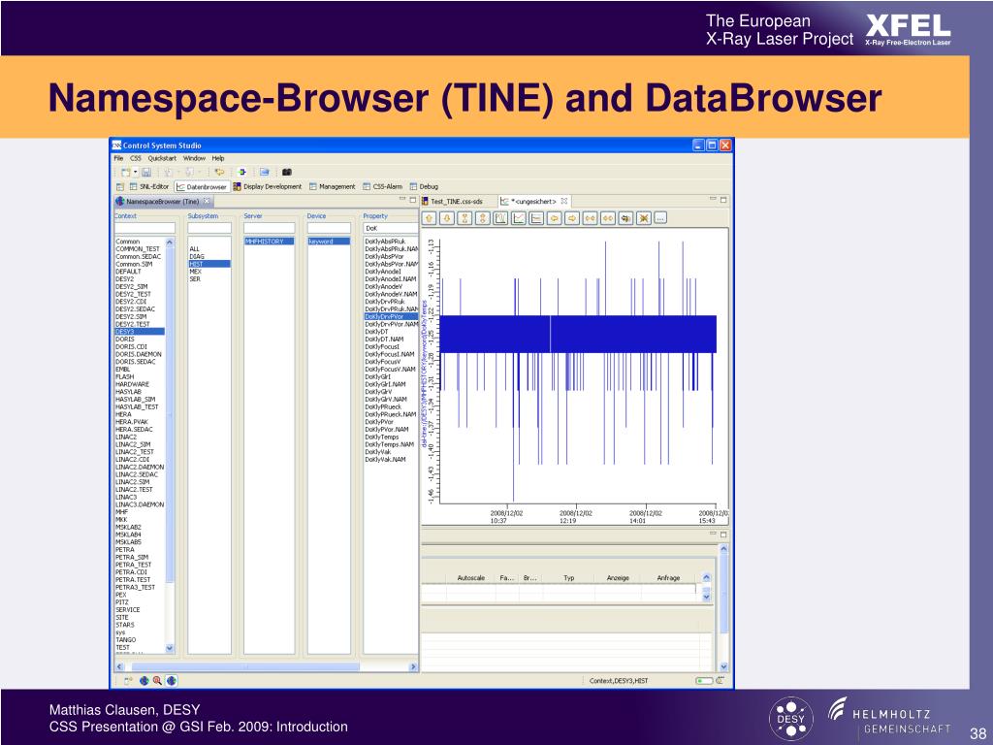This screenshot has height=745, width=993.
Task: Click the ellipsis button in plot toolbar
Action: tap(659, 218)
